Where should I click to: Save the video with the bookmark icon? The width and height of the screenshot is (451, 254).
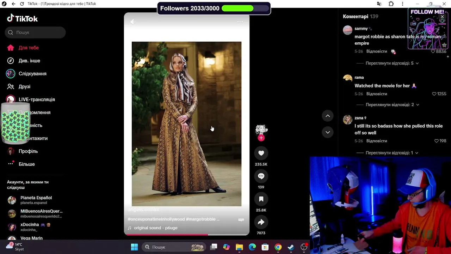point(261,199)
